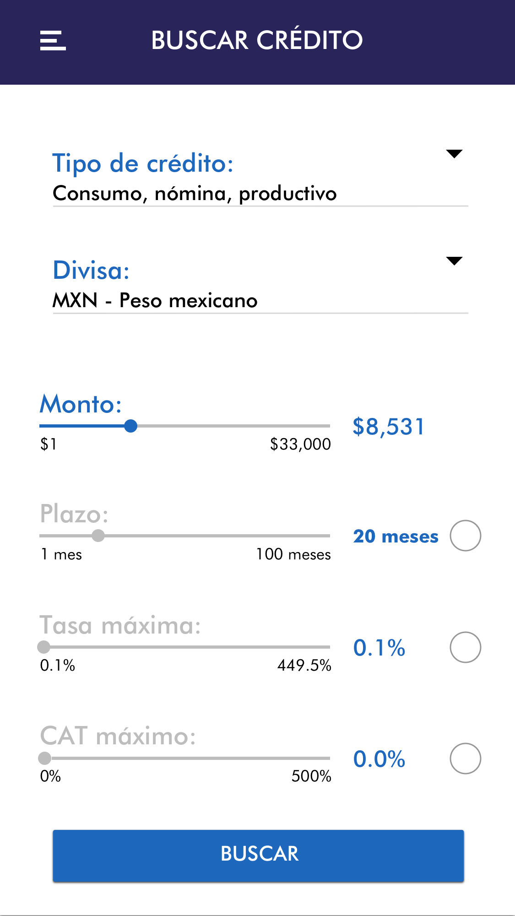
Task: Click the BUSCAR CRÉDITO header title
Action: pos(257,40)
